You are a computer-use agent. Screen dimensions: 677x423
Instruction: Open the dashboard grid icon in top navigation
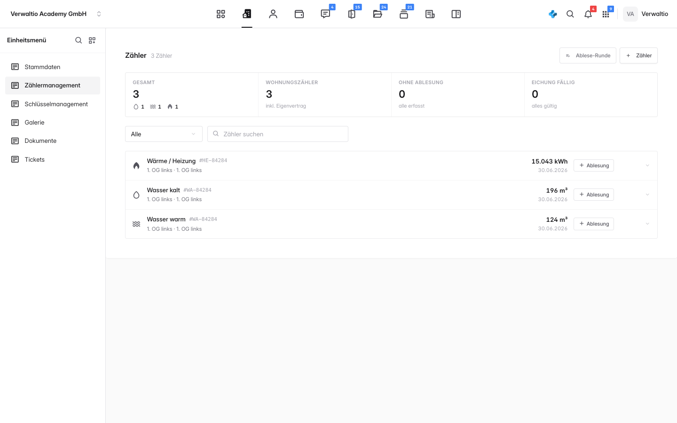220,14
